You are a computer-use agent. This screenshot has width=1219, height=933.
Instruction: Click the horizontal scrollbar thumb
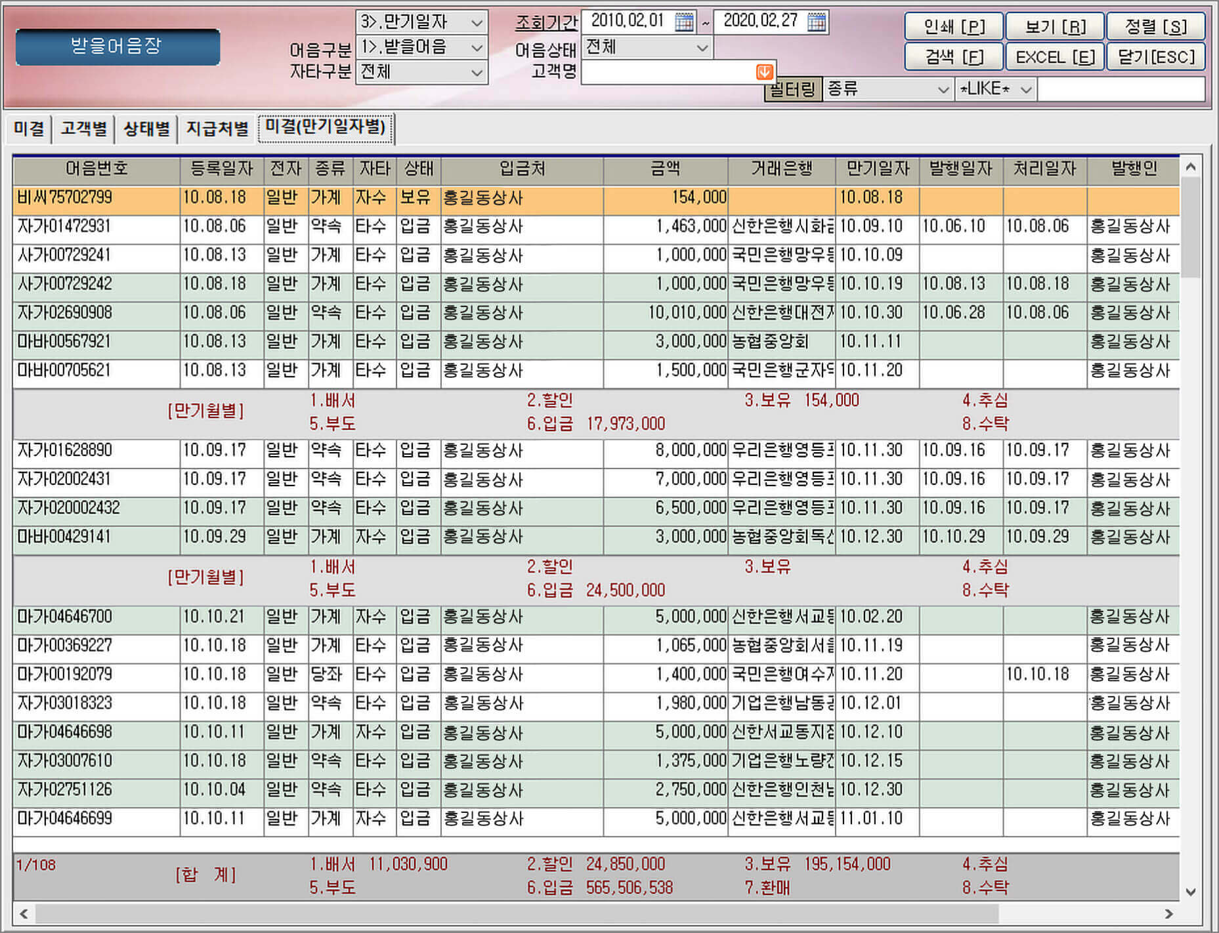tap(517, 913)
